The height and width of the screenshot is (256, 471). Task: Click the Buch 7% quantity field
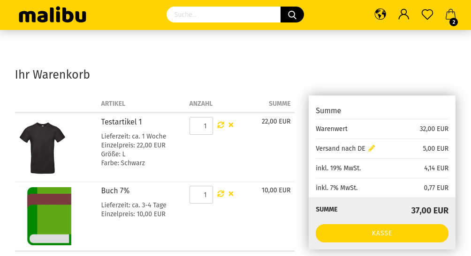click(x=201, y=195)
